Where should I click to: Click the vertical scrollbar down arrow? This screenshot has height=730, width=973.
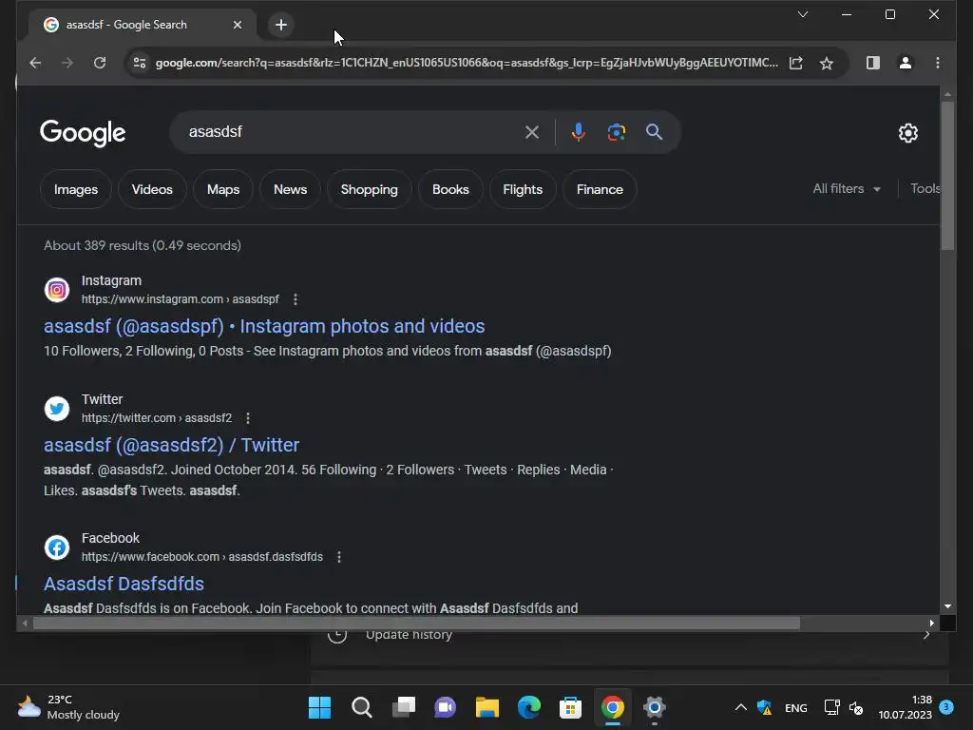[947, 606]
